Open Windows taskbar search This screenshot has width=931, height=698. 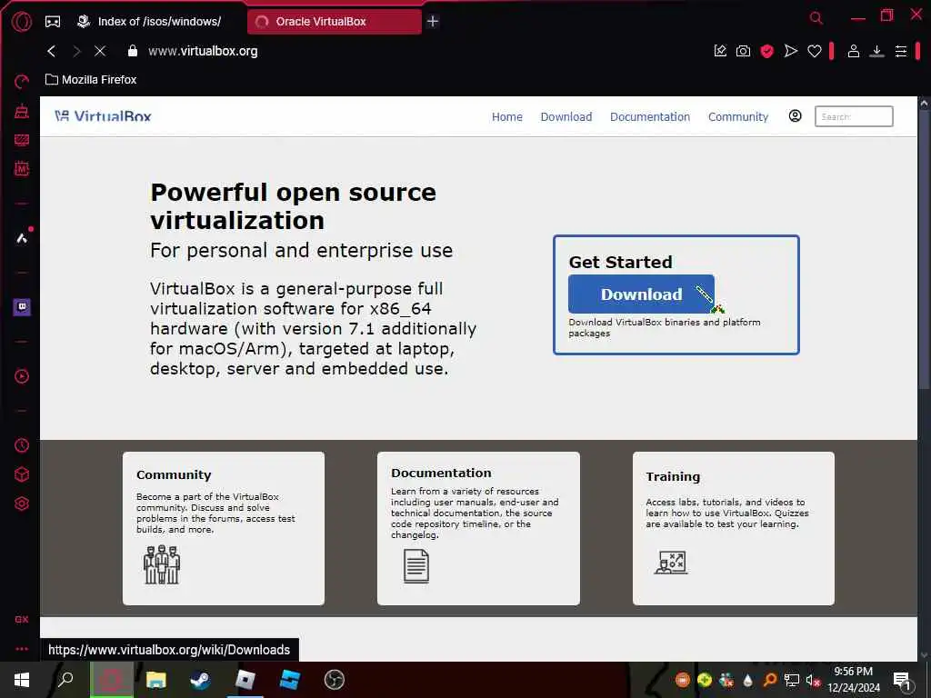65,679
